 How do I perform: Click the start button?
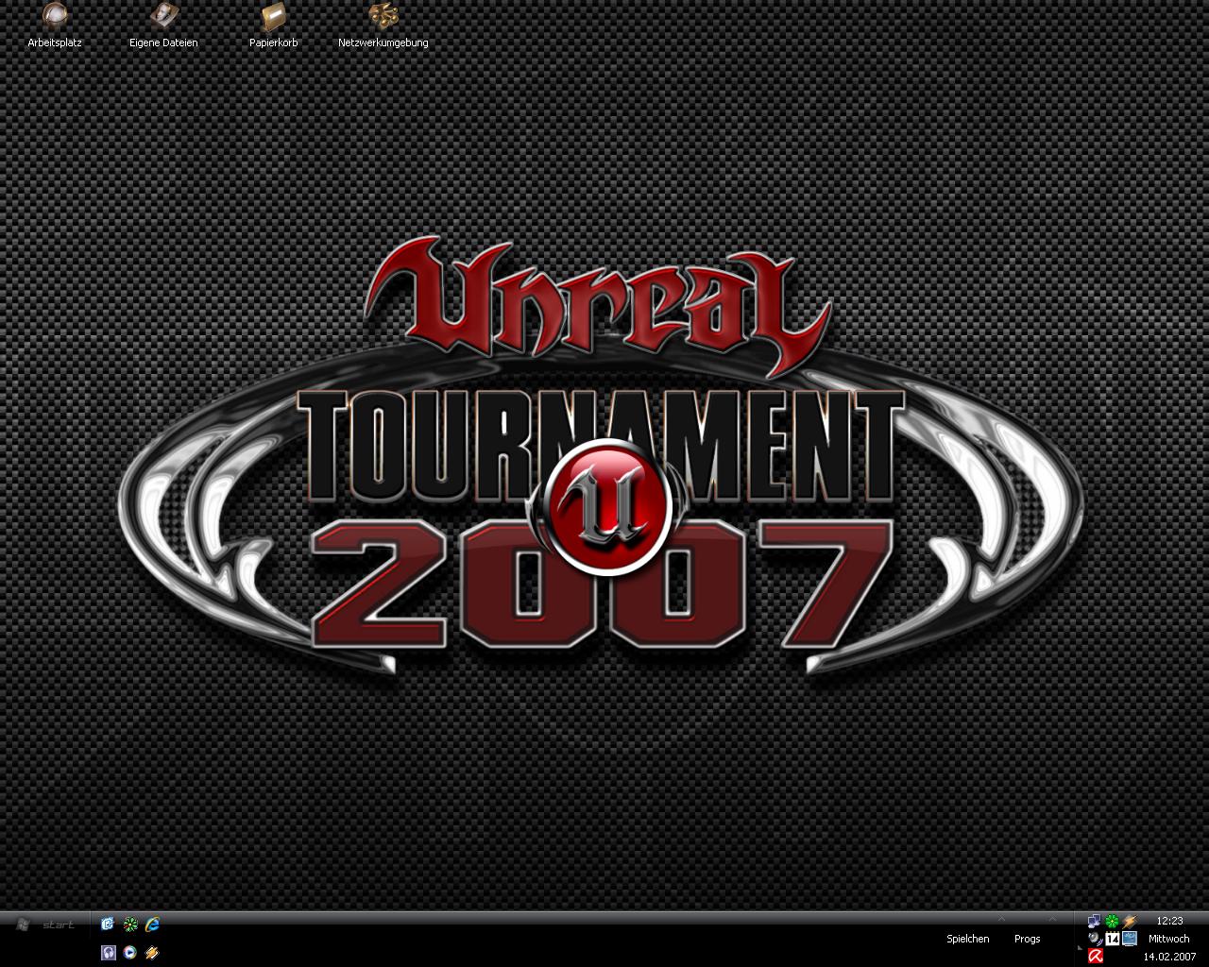(45, 925)
